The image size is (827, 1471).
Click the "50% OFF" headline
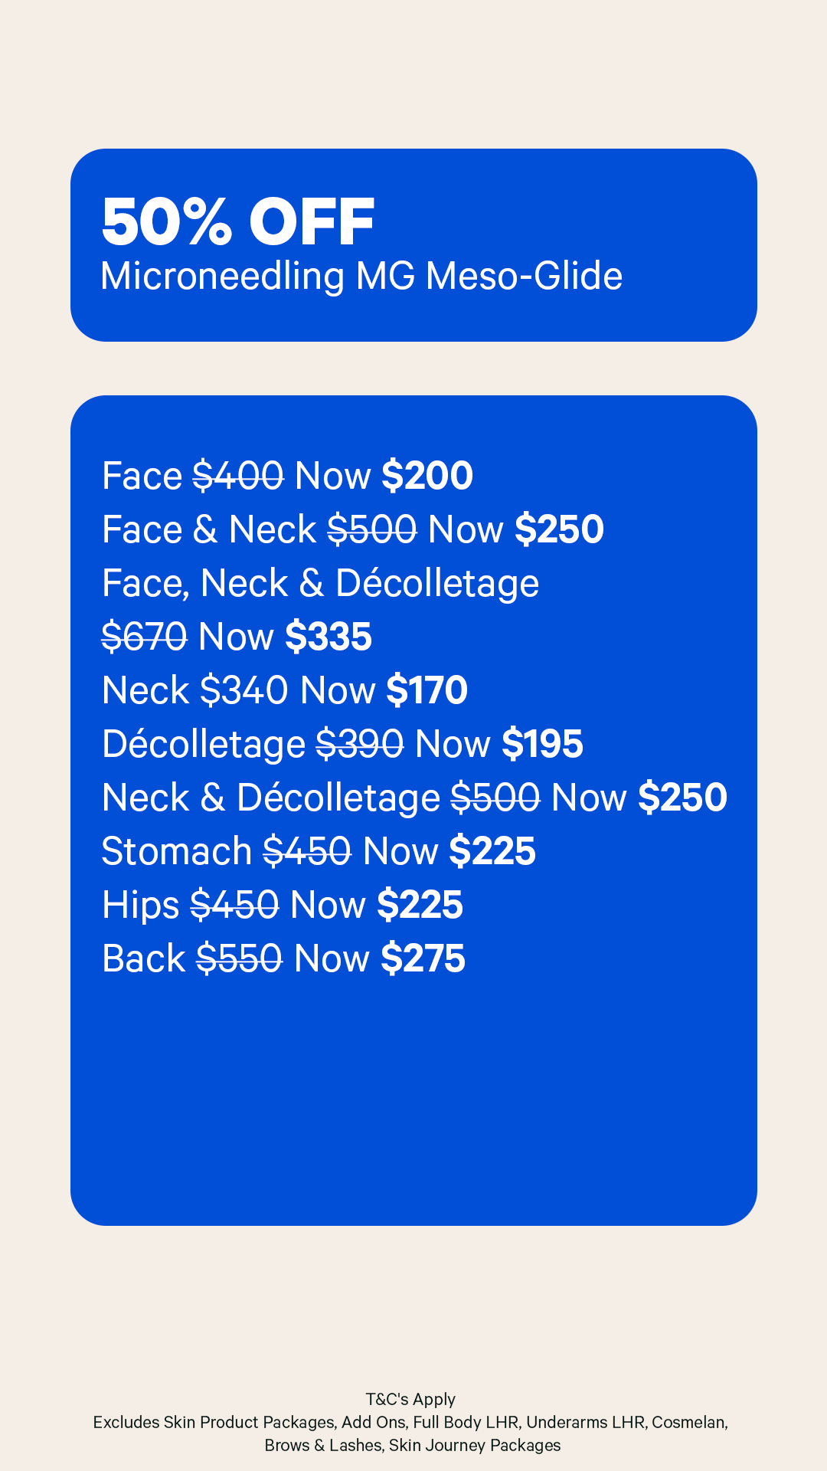[237, 222]
